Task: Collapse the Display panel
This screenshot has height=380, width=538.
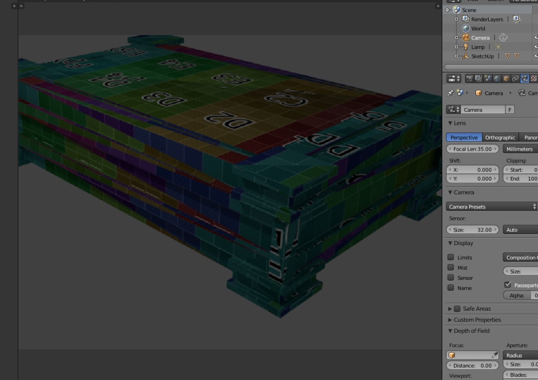Action: pyautogui.click(x=450, y=244)
